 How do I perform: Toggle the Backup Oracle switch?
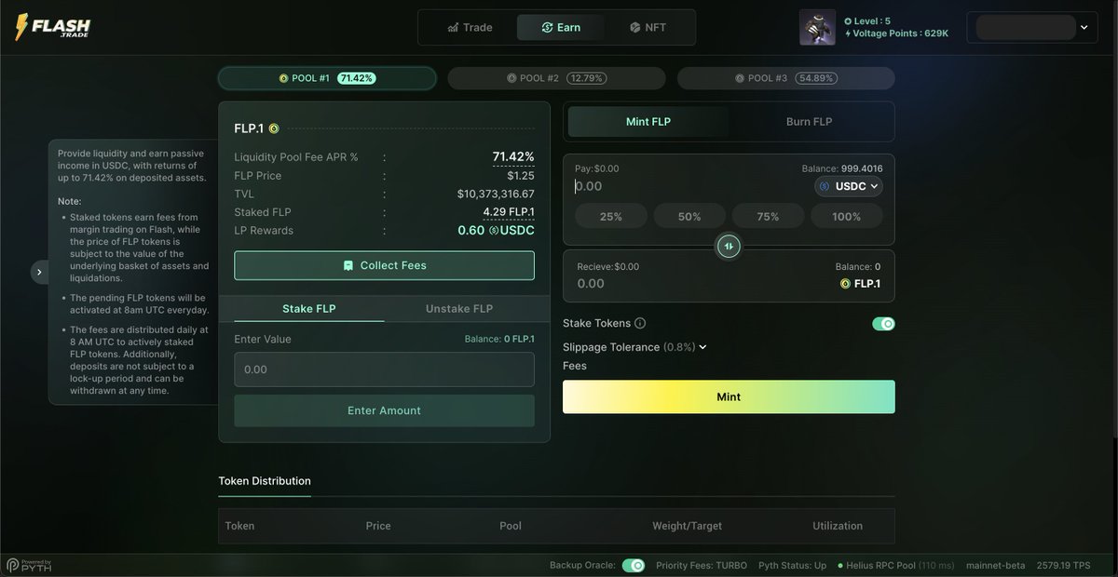[x=634, y=565]
